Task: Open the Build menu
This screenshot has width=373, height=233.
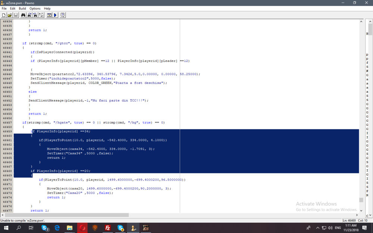Action: click(22, 8)
